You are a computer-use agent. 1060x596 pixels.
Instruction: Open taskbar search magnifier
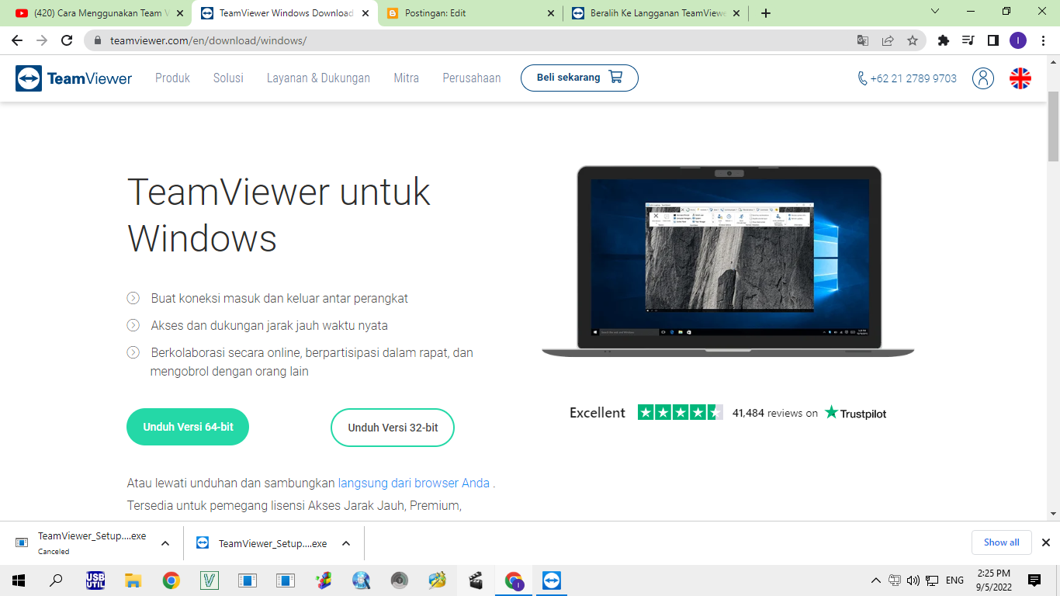(x=56, y=580)
